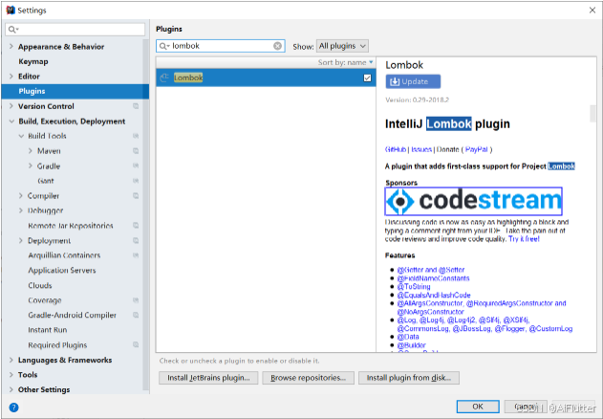Expand the Maven node
Screen dimensions: 603x419
[31, 150]
